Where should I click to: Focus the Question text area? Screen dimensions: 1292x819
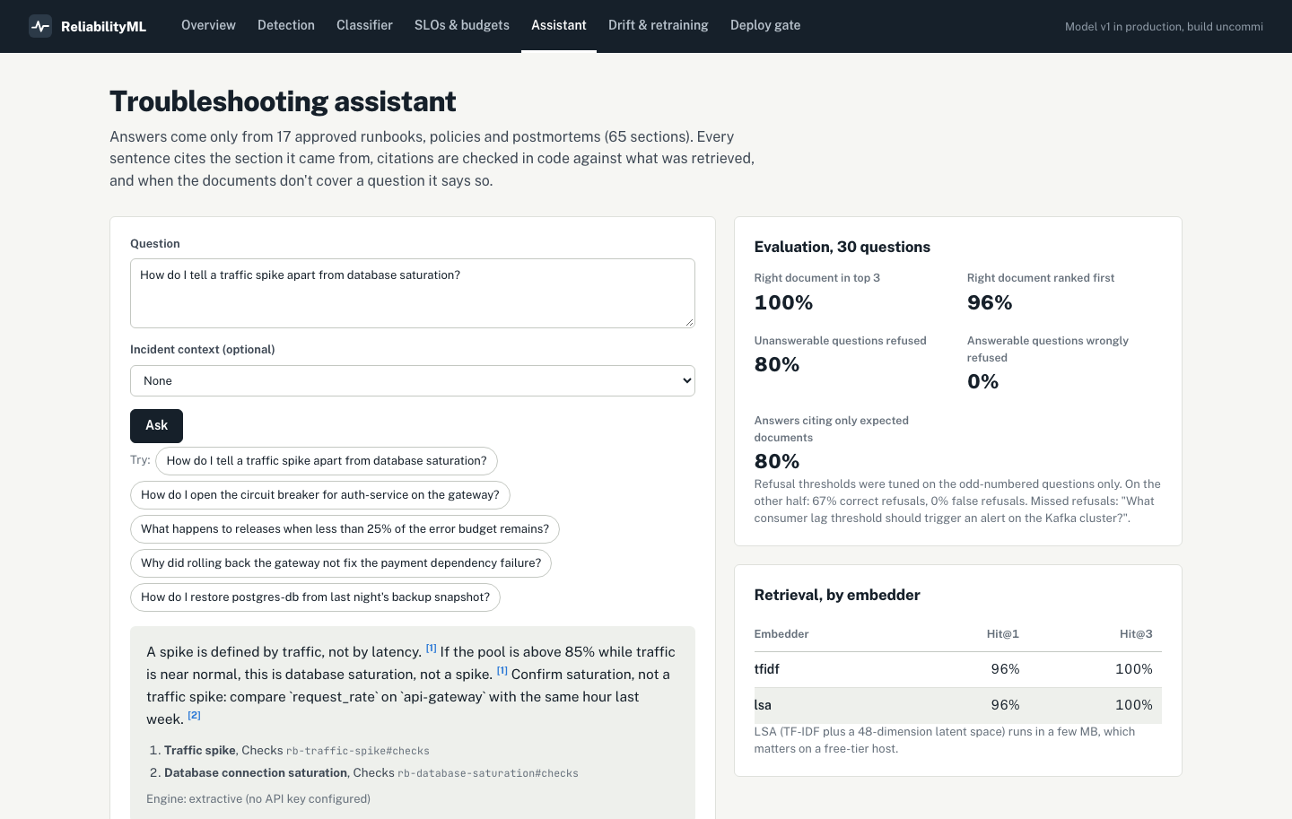tap(413, 293)
